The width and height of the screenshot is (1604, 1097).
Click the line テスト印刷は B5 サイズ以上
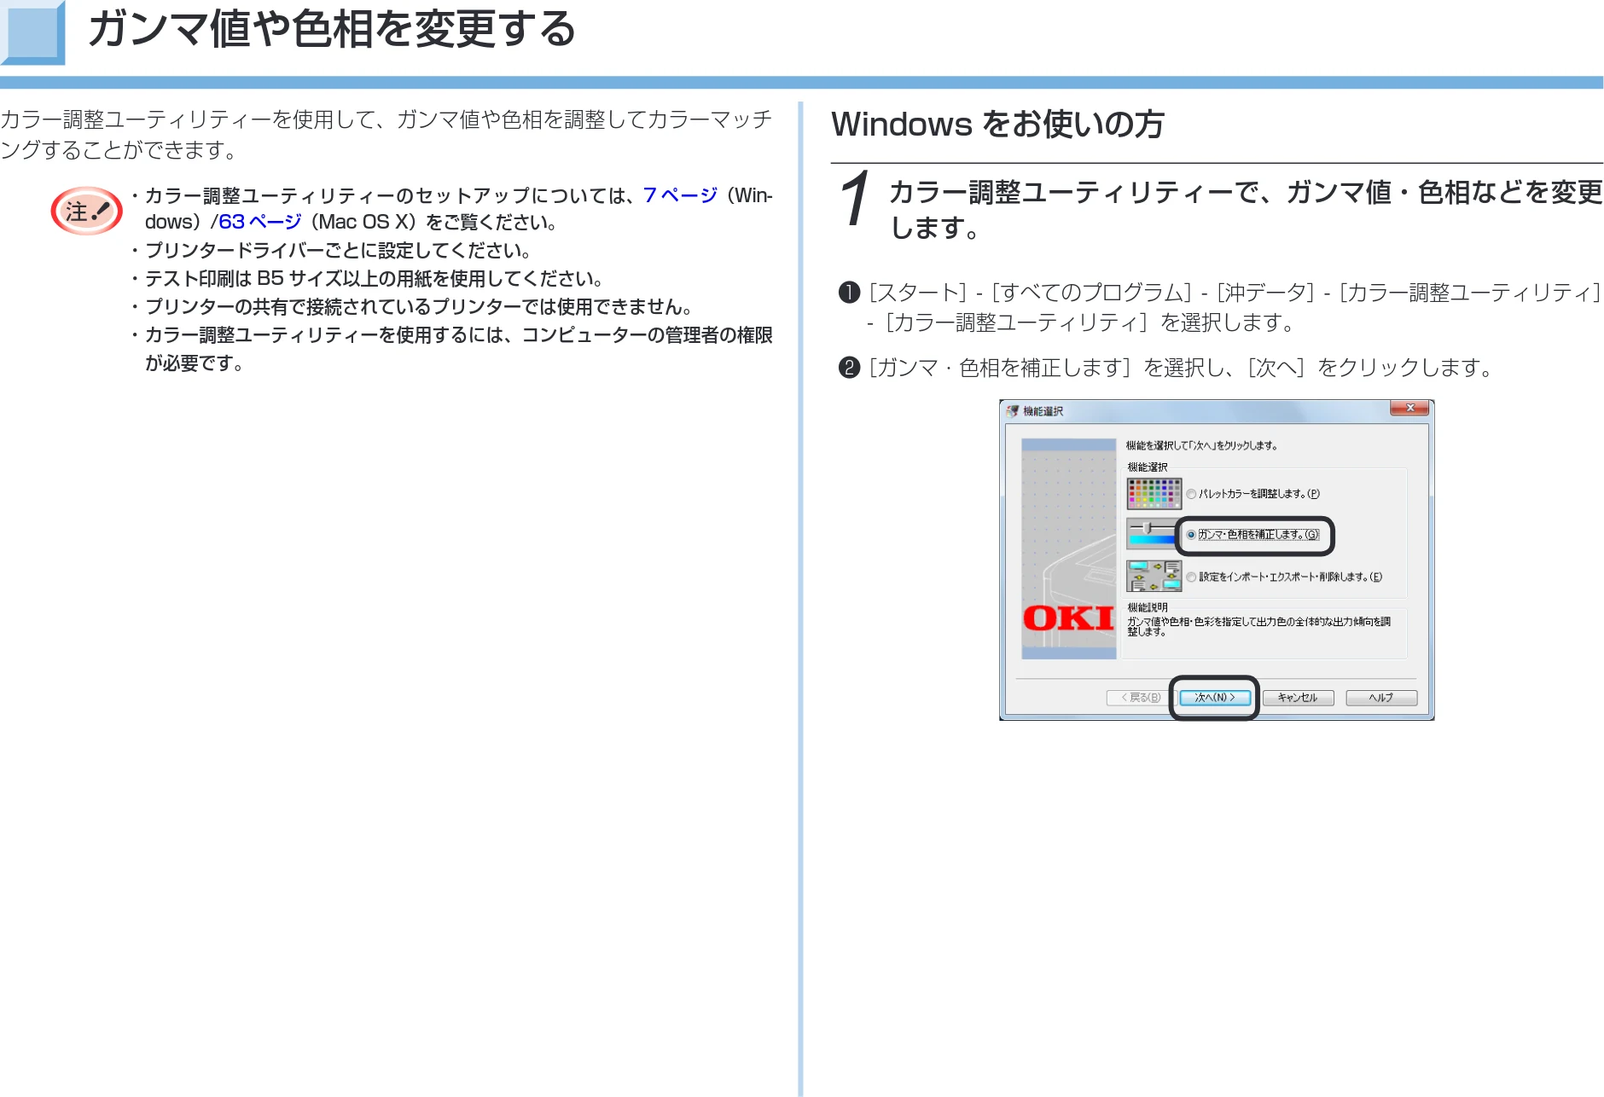point(374,279)
